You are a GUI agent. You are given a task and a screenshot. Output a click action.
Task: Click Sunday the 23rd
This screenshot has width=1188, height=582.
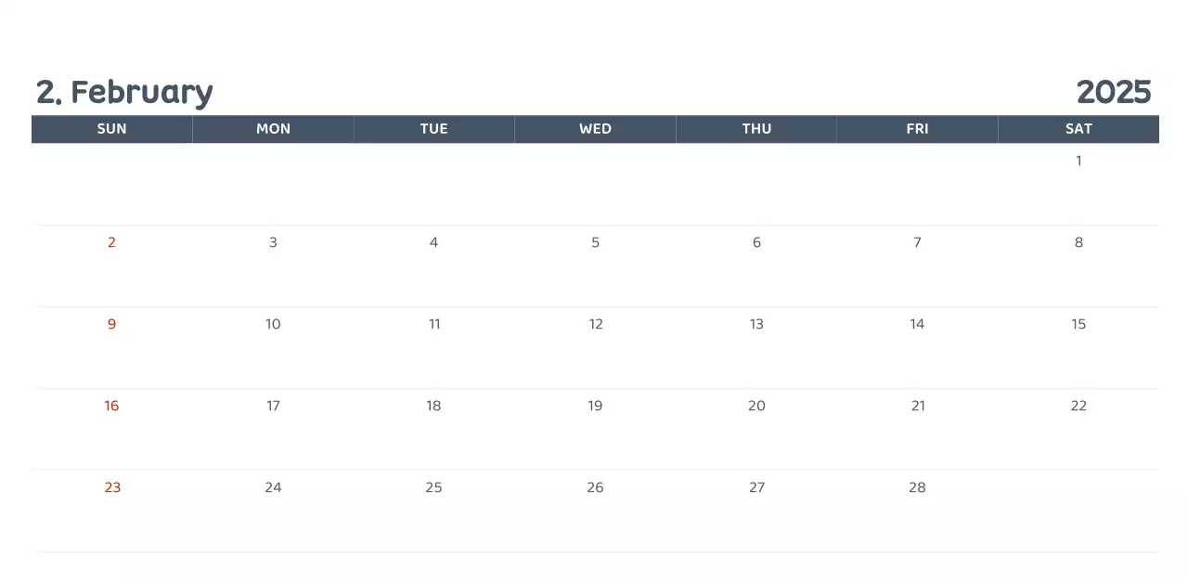pos(112,487)
